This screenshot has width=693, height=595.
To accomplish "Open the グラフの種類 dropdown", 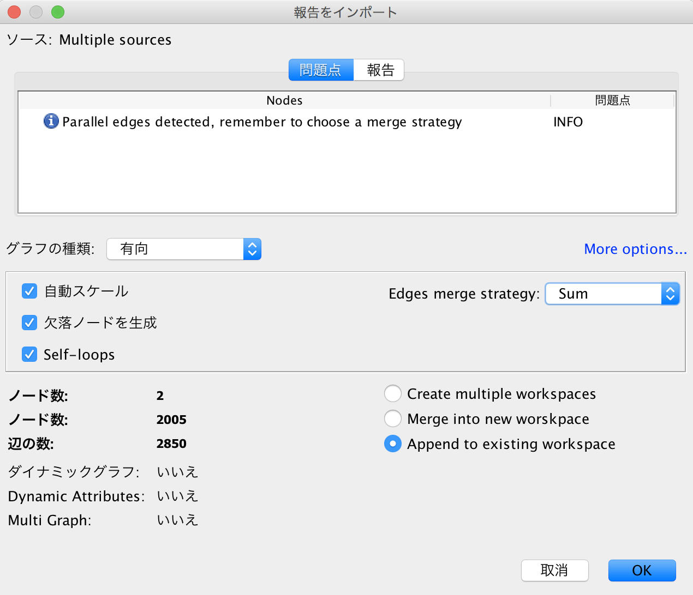I will click(184, 249).
